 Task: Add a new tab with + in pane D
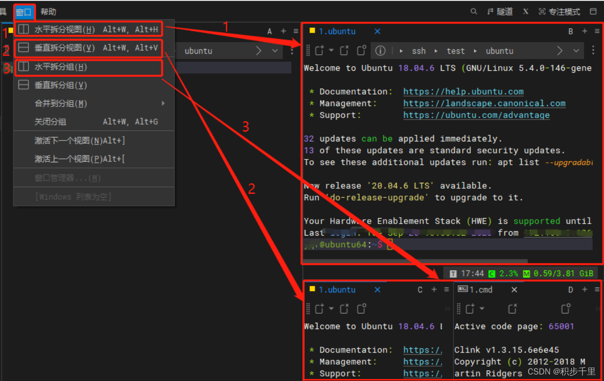tap(585, 289)
